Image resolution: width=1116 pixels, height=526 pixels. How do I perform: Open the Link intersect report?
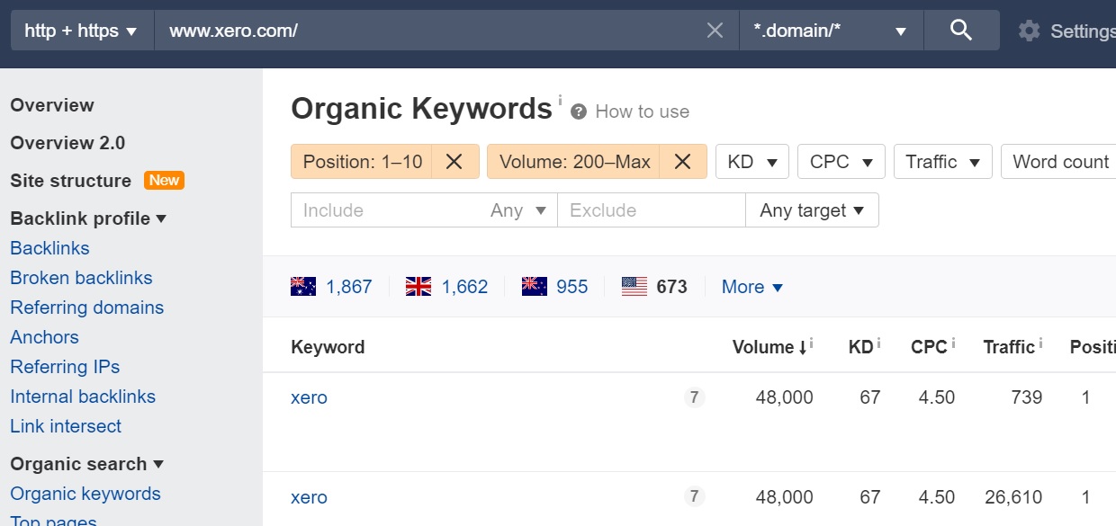pyautogui.click(x=66, y=426)
